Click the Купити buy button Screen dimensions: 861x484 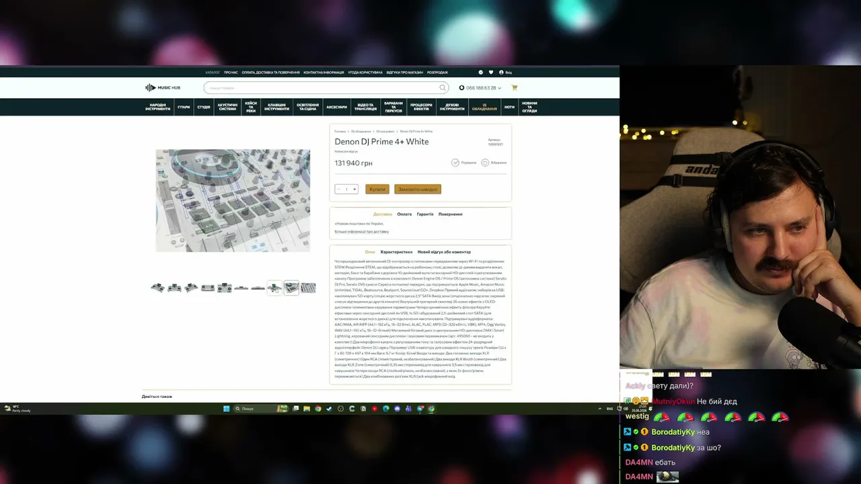(x=377, y=189)
